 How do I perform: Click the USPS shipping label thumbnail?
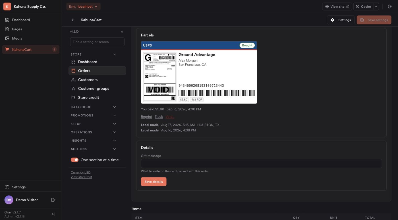point(160,77)
